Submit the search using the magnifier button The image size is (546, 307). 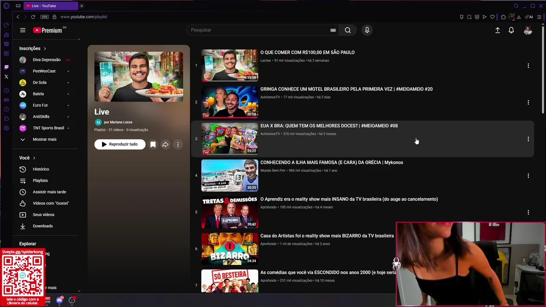point(348,30)
